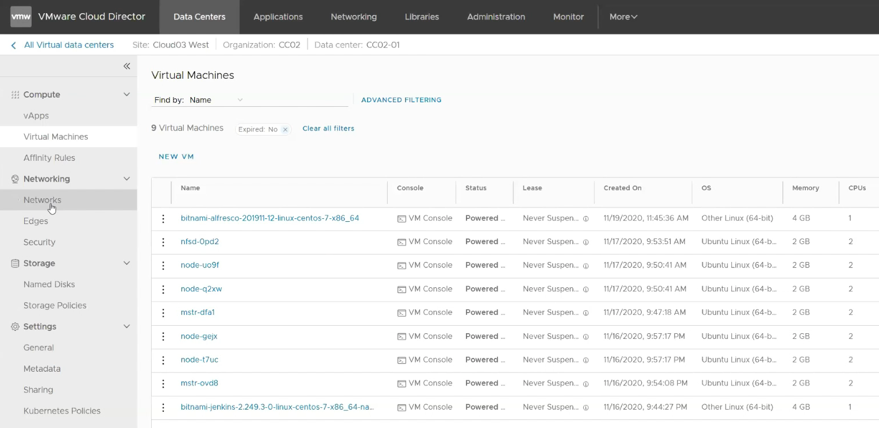The width and height of the screenshot is (879, 428).
Task: Select the Libraries menu item
Action: [x=422, y=17]
